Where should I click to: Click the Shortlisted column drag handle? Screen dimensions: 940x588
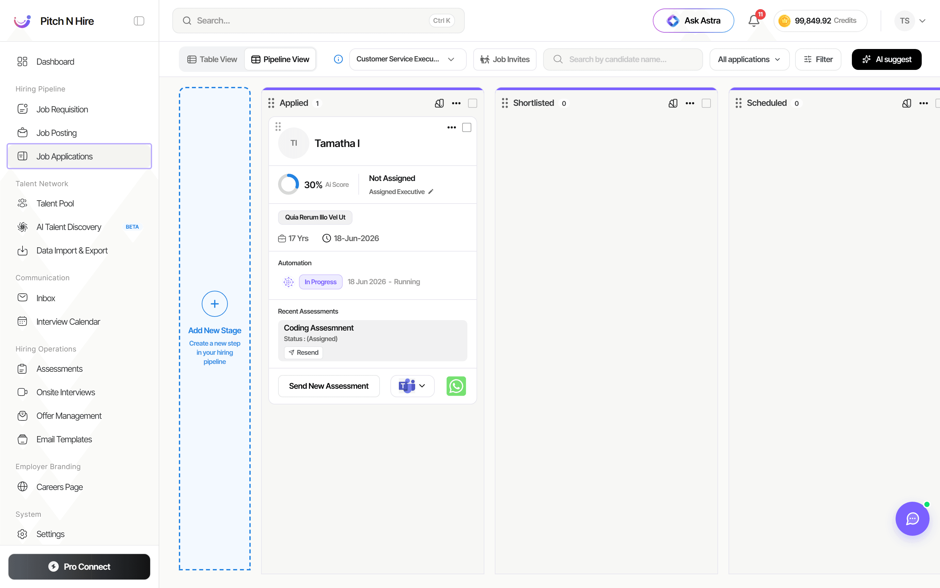coord(505,103)
